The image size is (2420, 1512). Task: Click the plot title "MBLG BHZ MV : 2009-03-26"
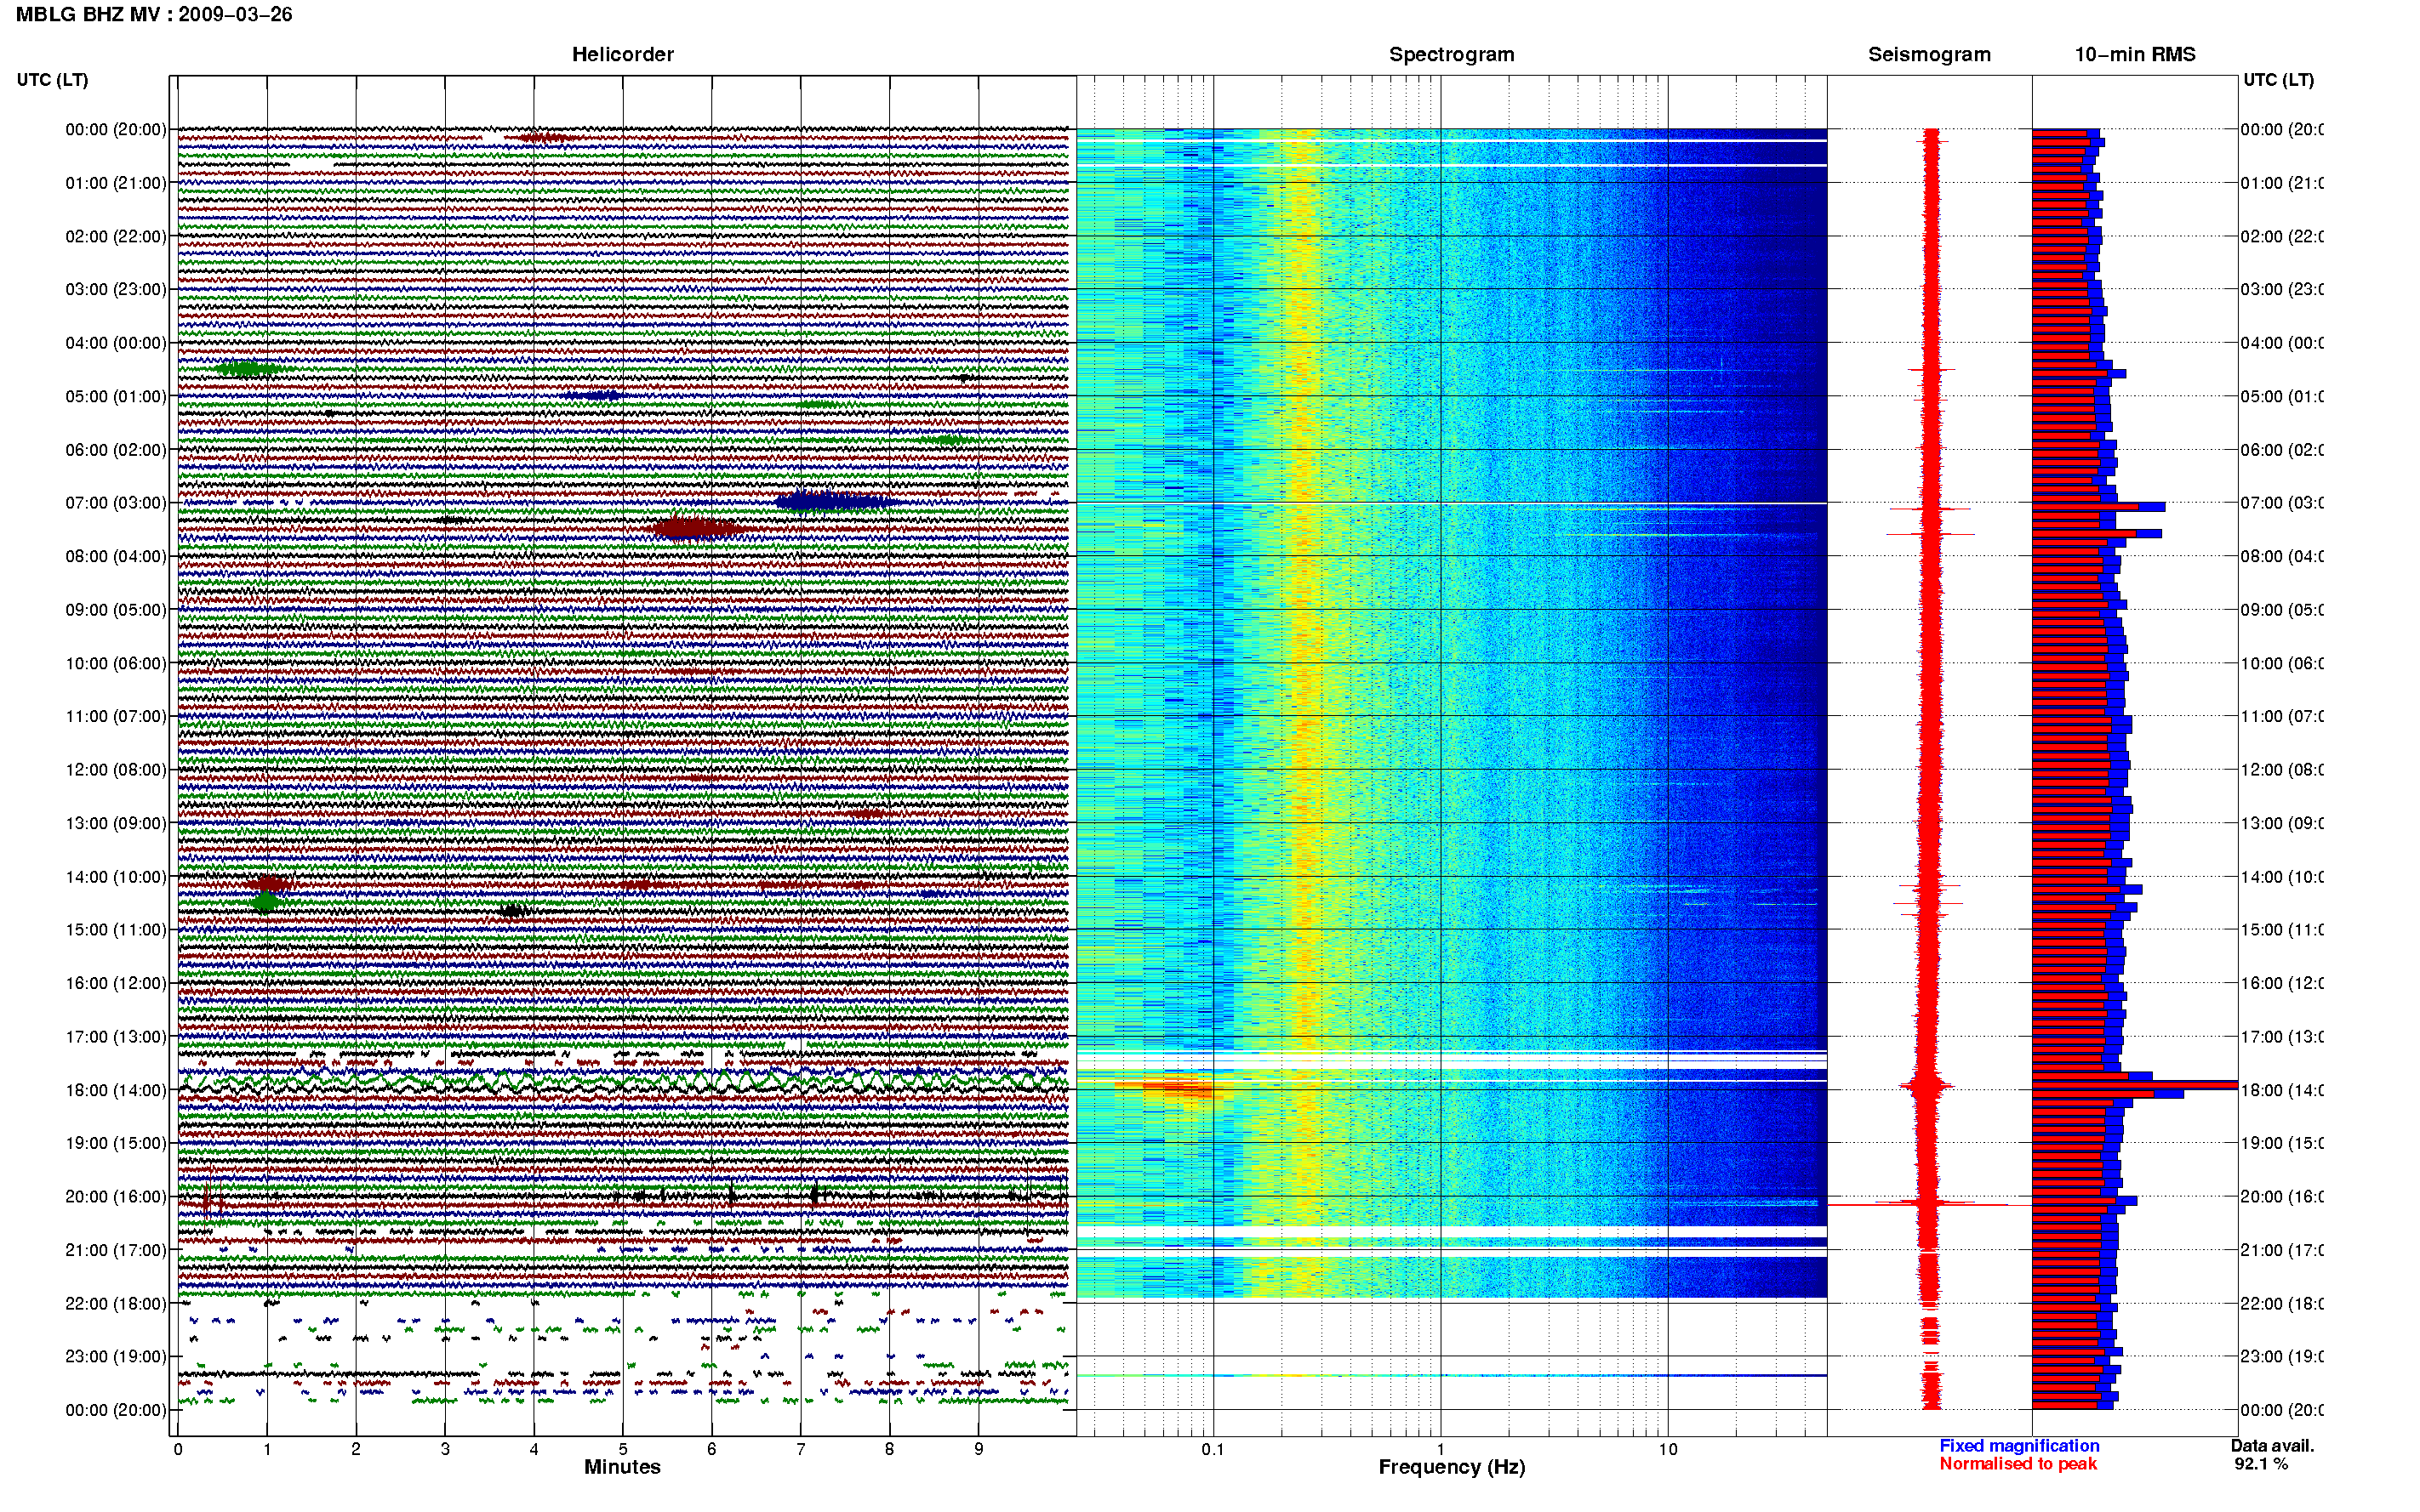[x=154, y=15]
